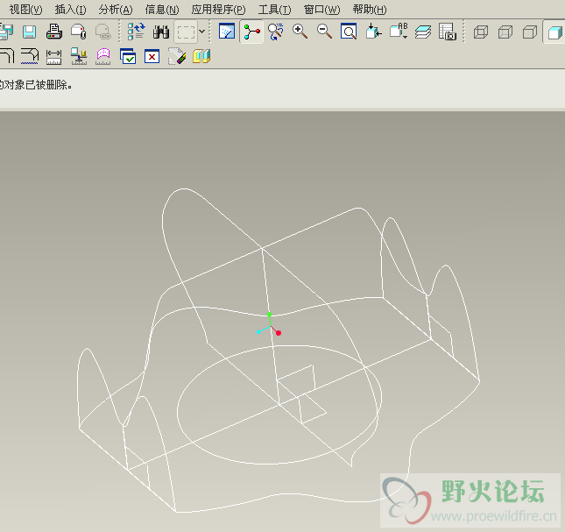Click the distance measure ruler icon

click(53, 57)
